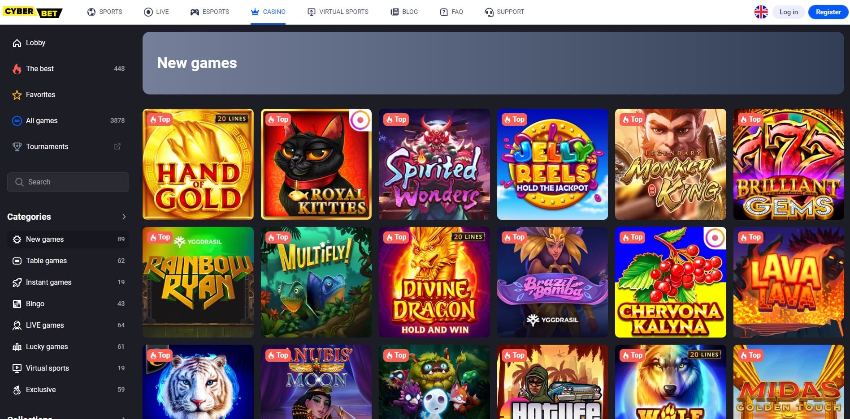Screen dimensions: 850x419
Task: Click the Register button
Action: pos(828,12)
